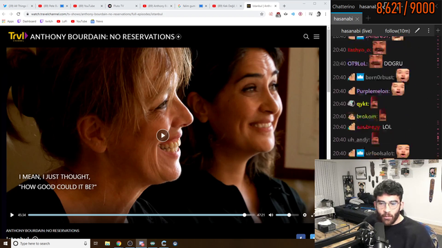Share episode via the Facebook button
442x248 pixels.
(x=301, y=237)
